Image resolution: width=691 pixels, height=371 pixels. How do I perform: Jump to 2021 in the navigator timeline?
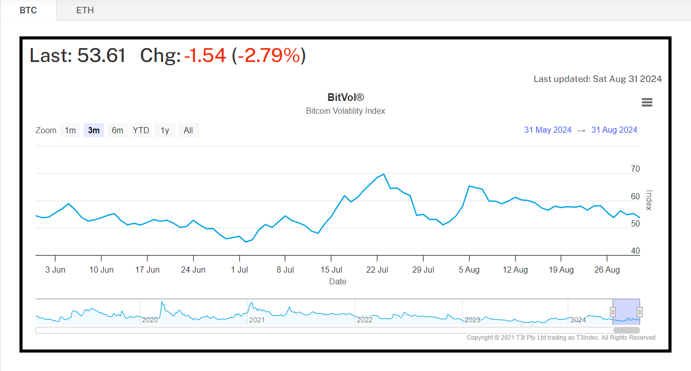click(256, 320)
